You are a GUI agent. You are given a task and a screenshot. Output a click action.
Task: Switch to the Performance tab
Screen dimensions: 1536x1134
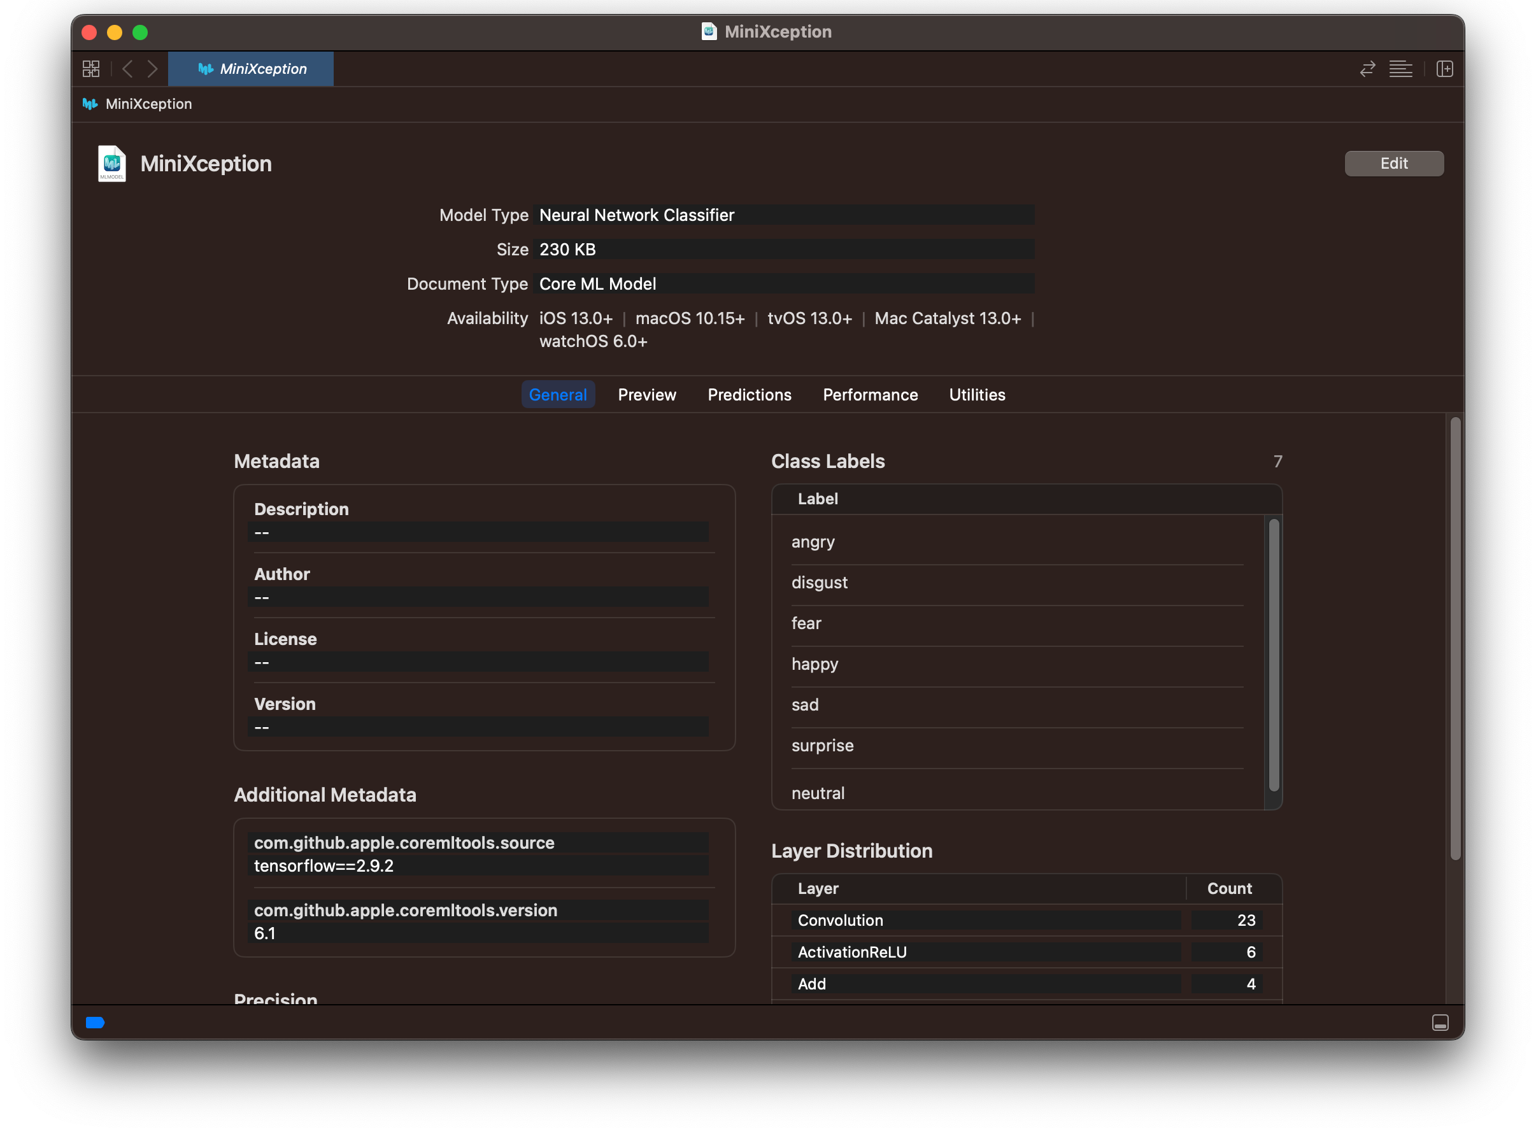(869, 395)
